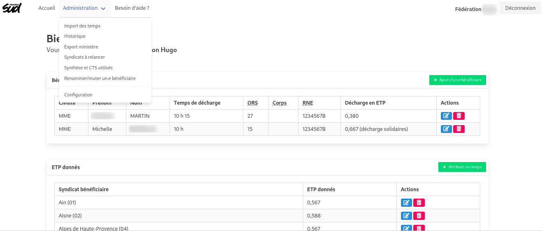542x231 pixels.
Task: Delete the Aisne (02) ETP entry
Action: [419, 216]
